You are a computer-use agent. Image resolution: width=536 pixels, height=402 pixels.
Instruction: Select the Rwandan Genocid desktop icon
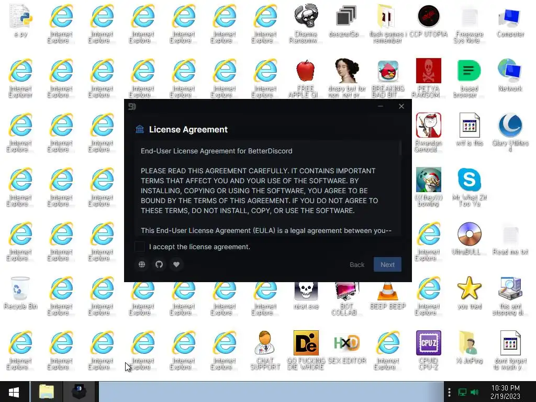pyautogui.click(x=428, y=132)
